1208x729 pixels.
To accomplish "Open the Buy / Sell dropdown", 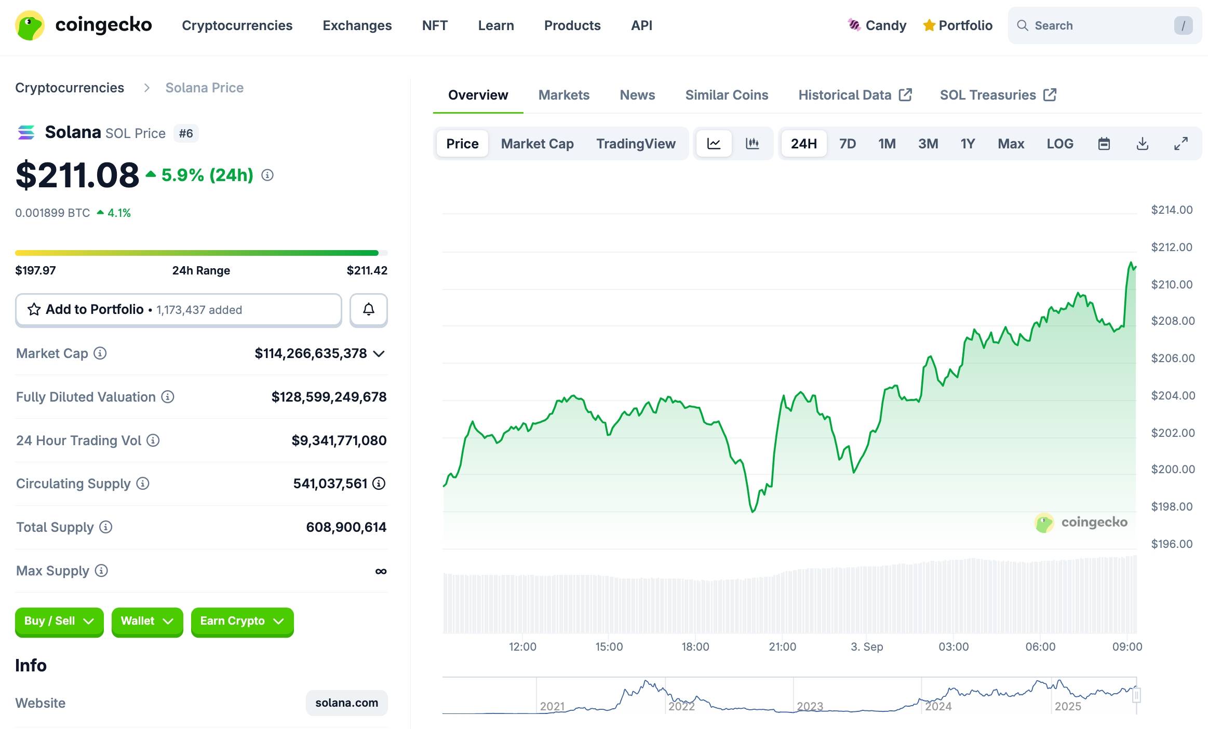I will pos(59,621).
